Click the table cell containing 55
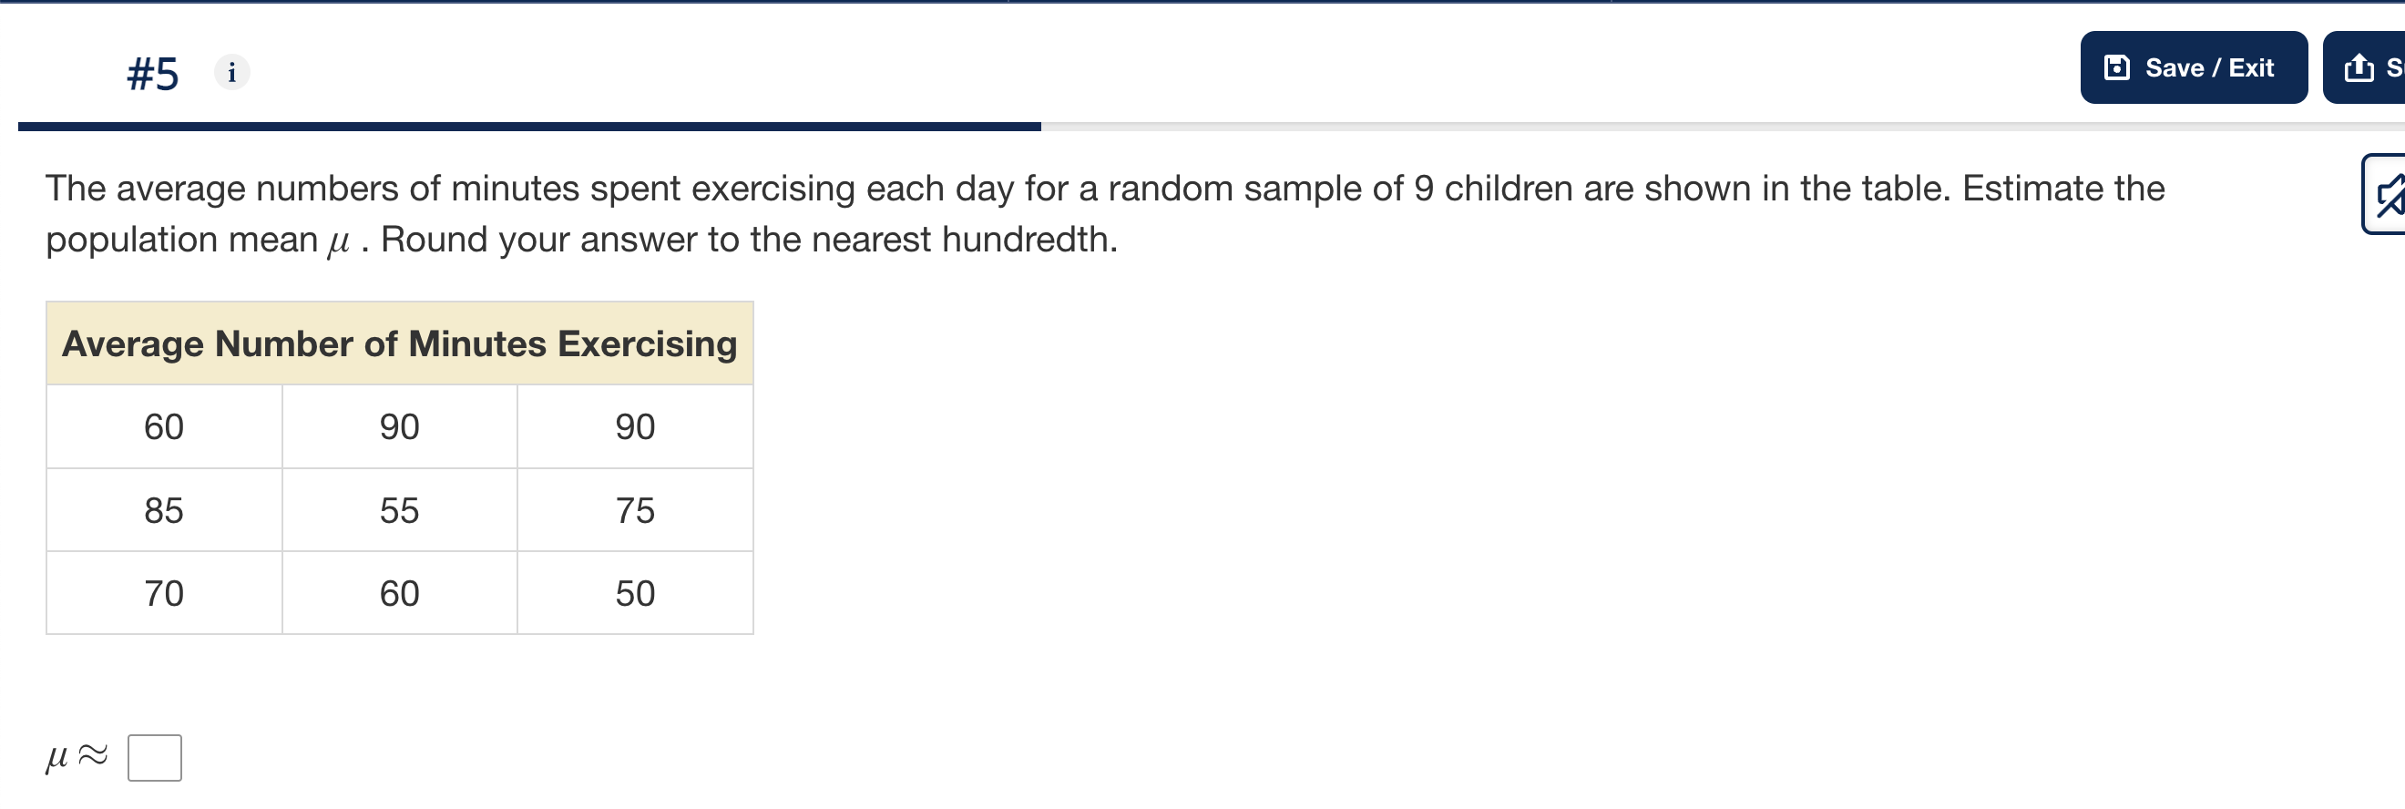Screen dimensions: 2405x809 click(400, 509)
